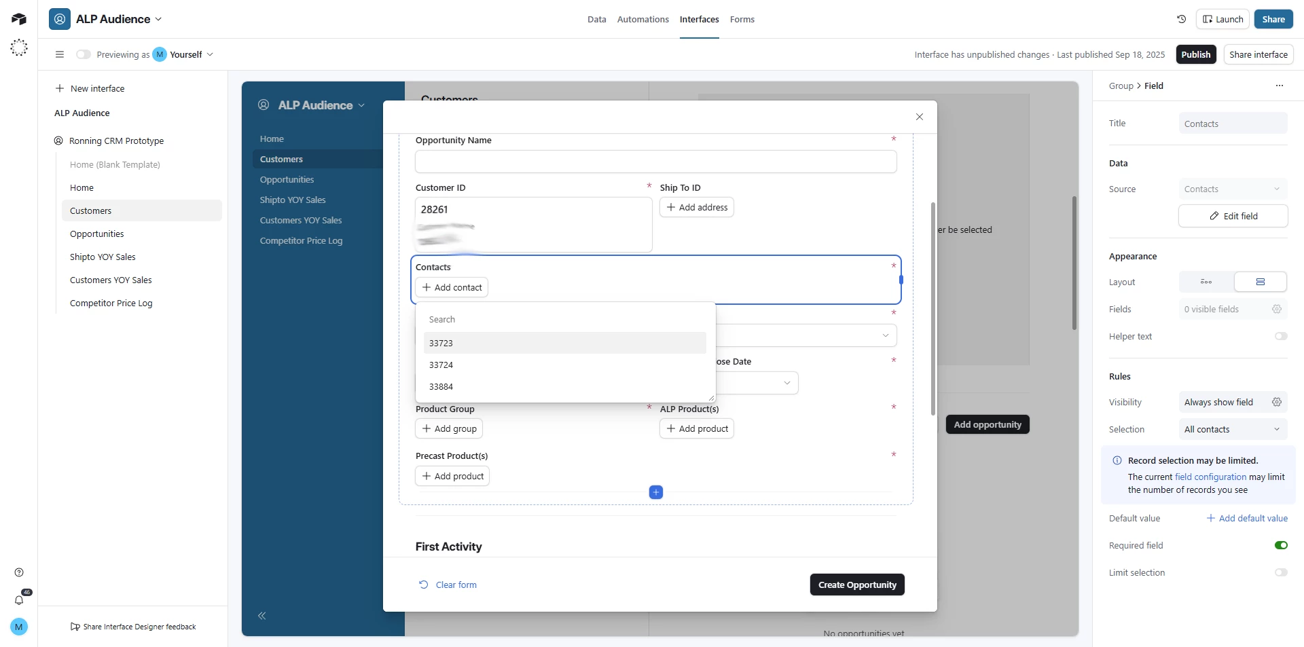Open the Source Contacts dropdown
This screenshot has width=1304, height=647.
1233,189
